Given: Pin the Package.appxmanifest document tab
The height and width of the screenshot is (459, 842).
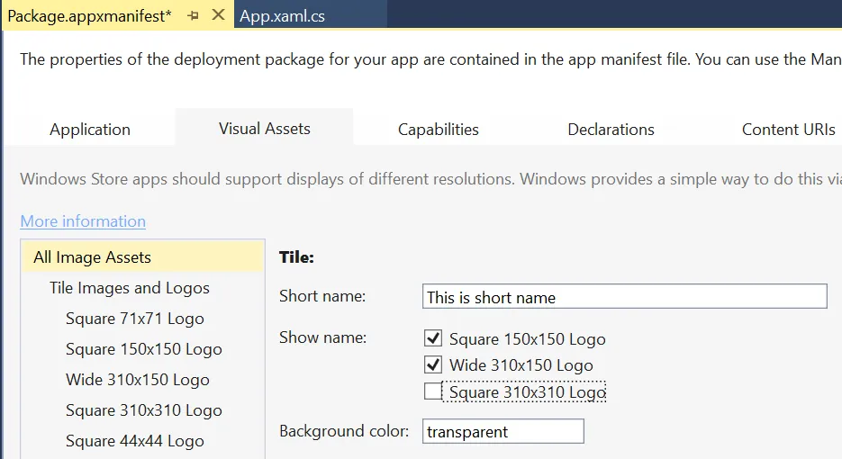Looking at the screenshot, I should [x=193, y=15].
